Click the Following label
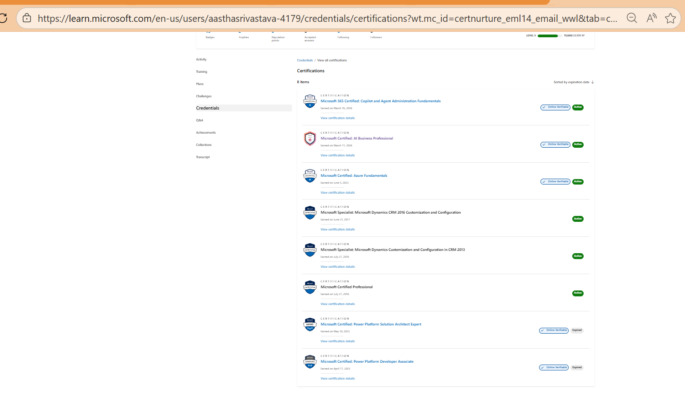 [343, 37]
